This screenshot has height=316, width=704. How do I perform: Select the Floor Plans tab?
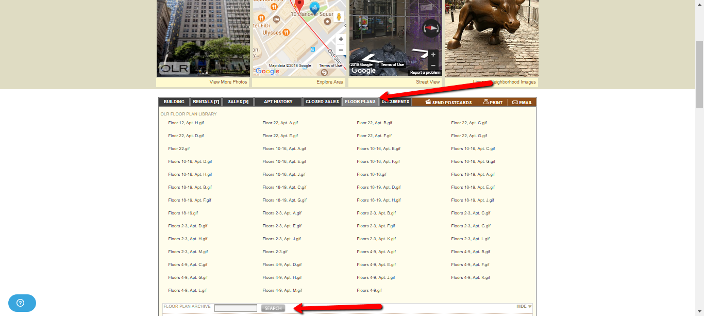point(360,102)
